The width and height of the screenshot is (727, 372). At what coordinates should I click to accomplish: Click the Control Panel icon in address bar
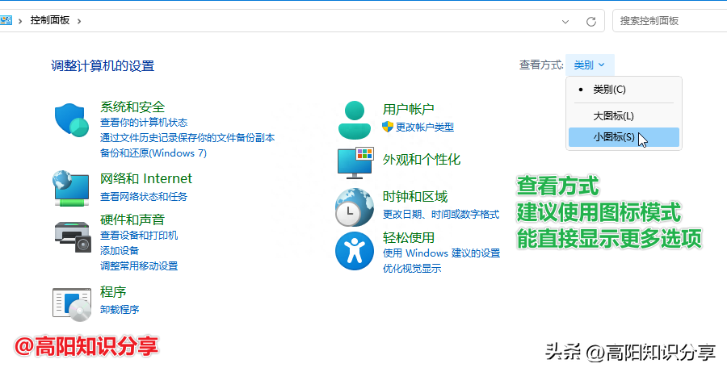[6, 20]
